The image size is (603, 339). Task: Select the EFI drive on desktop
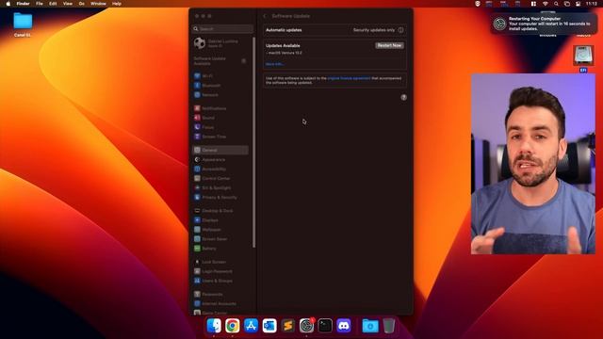pos(583,56)
